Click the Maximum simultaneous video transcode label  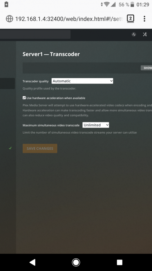tap(51, 125)
